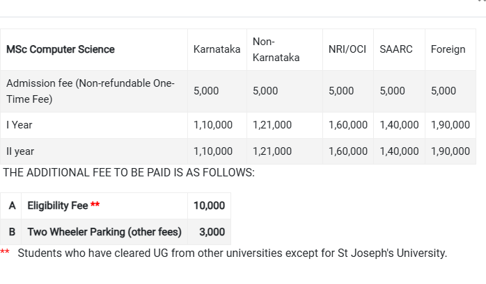Click the Admission fee row label
Viewport: 486px width, 284px height.
click(x=91, y=91)
